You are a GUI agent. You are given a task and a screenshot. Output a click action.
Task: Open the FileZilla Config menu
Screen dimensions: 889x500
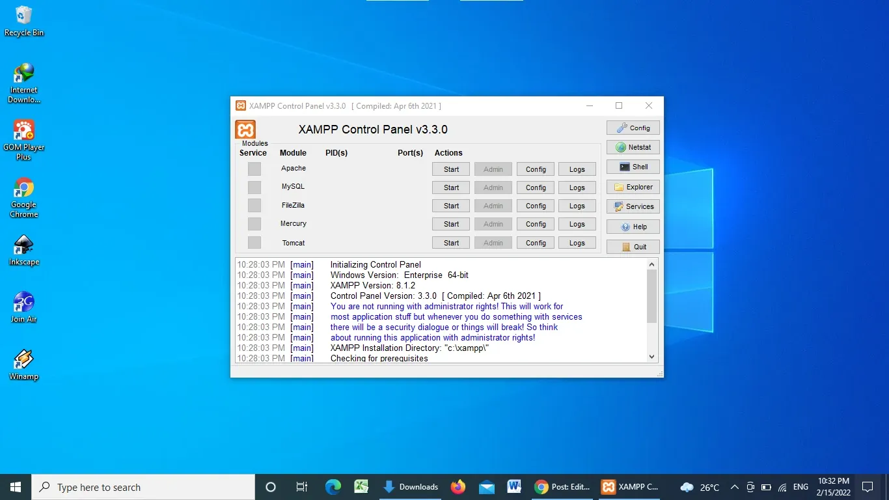click(x=536, y=206)
